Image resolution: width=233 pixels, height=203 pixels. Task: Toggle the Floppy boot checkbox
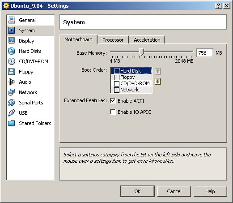tap(117, 78)
